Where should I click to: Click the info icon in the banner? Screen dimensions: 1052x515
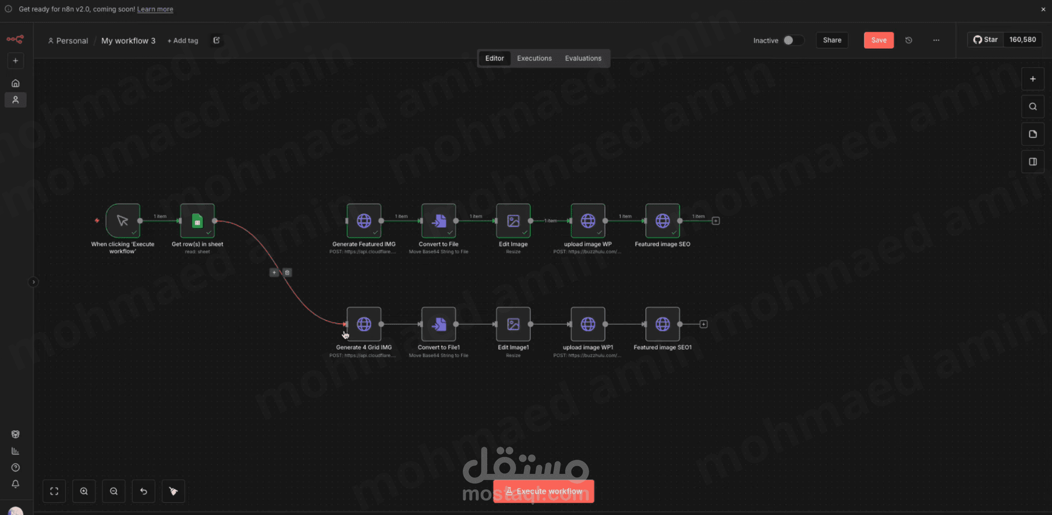coord(8,9)
